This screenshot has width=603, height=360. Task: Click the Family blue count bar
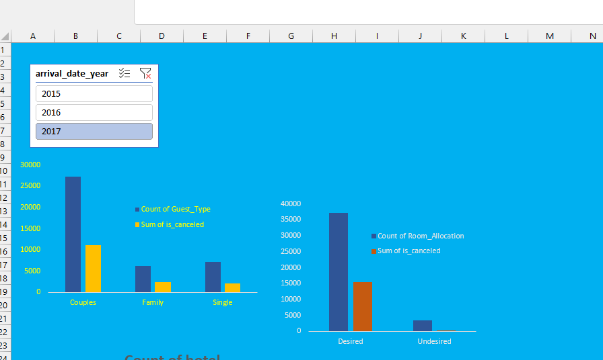(143, 279)
